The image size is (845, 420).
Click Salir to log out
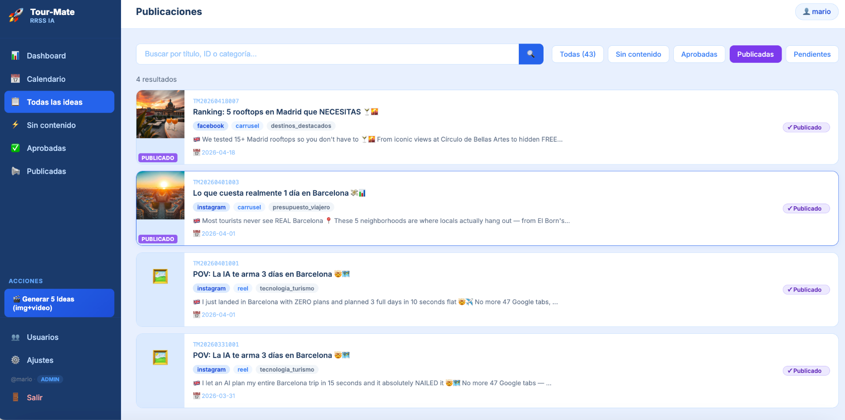[34, 398]
